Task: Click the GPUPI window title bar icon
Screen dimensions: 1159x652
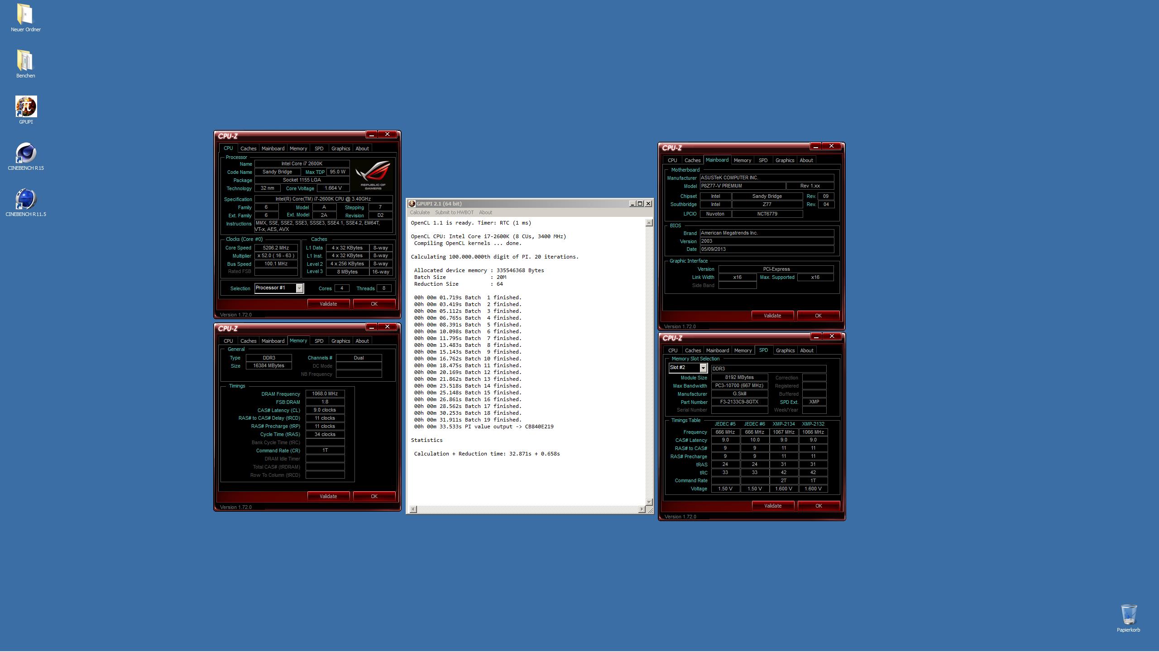Action: (x=412, y=204)
